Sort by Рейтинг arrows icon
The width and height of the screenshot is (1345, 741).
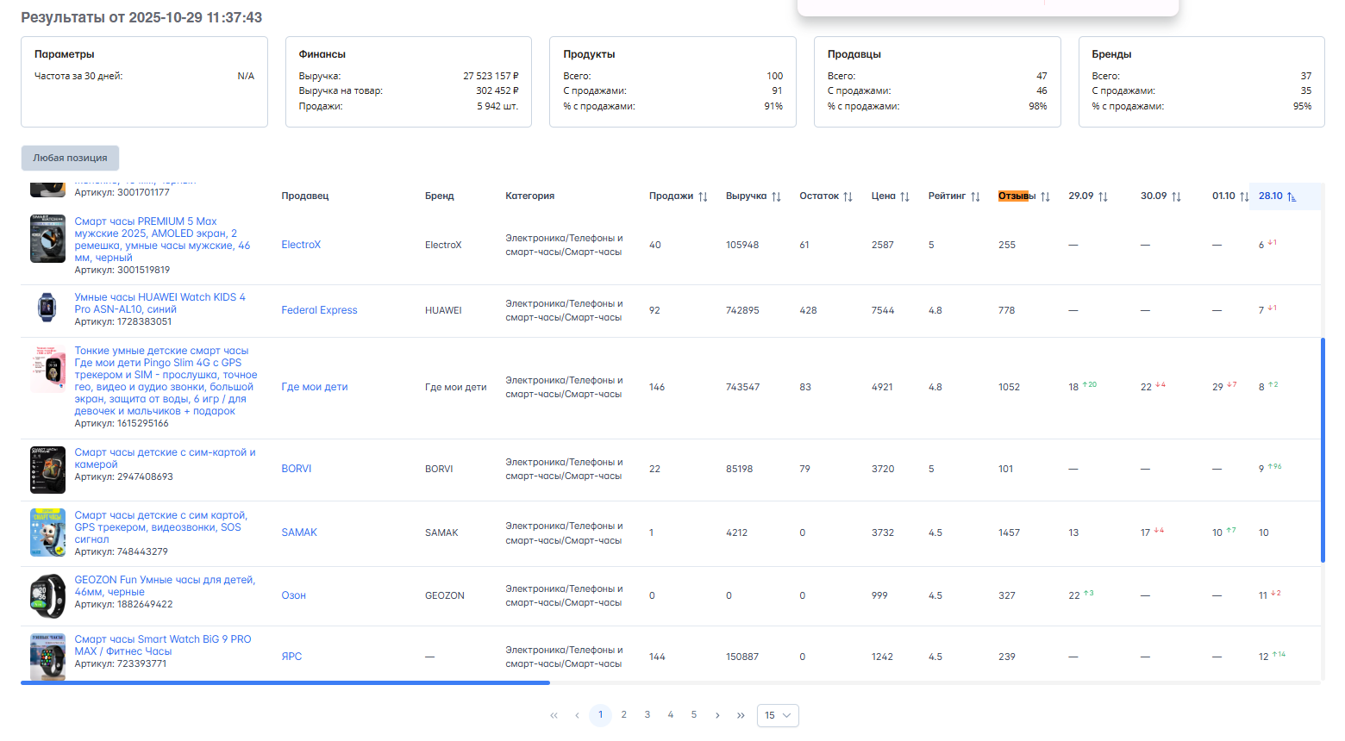(975, 196)
